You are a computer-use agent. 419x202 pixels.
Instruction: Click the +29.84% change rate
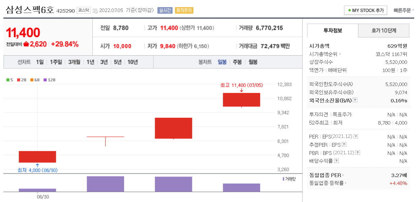click(65, 44)
